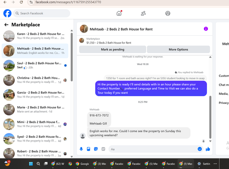Click the conversation list scrollbar
This screenshot has width=229, height=169.
pos(71,57)
